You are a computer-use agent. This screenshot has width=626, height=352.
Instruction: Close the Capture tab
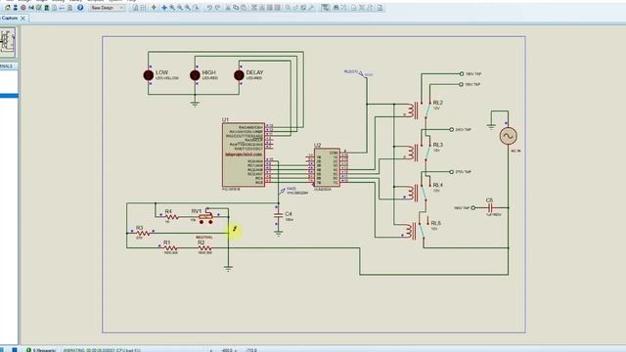pos(23,19)
